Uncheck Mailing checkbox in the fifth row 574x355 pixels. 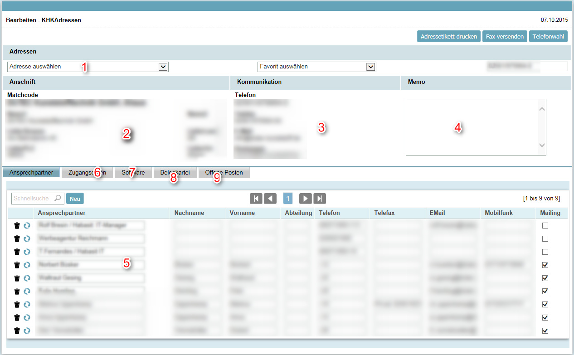[x=545, y=278]
